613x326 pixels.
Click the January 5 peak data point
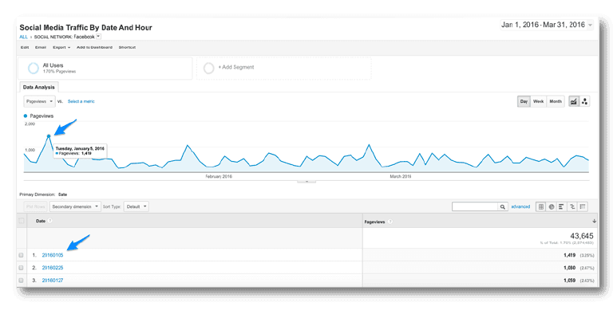point(49,136)
